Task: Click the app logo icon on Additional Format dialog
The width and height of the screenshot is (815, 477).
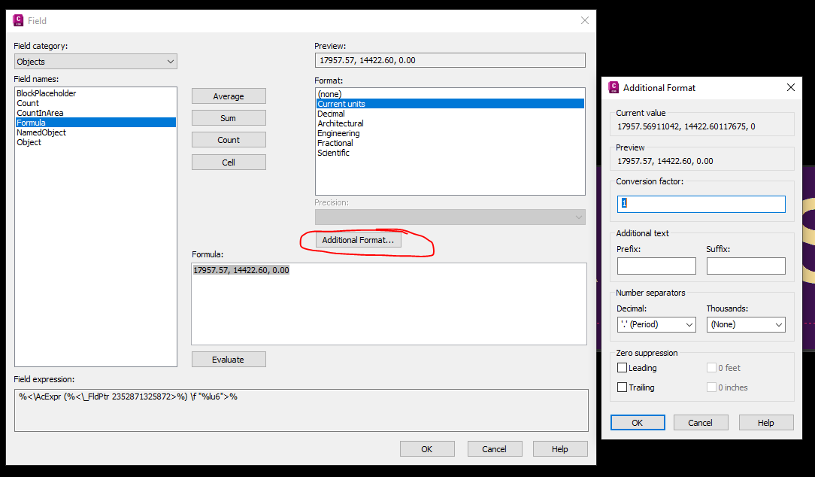Action: [x=613, y=87]
